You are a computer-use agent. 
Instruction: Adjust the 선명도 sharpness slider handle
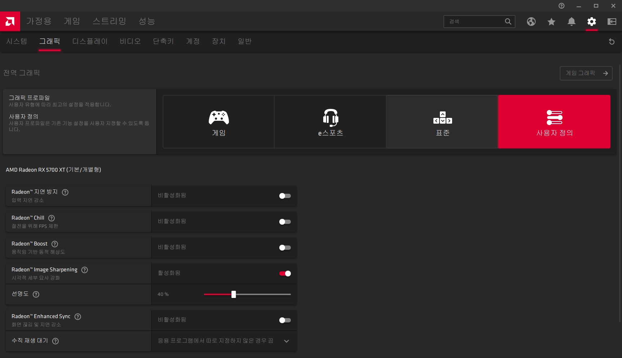[x=234, y=294]
